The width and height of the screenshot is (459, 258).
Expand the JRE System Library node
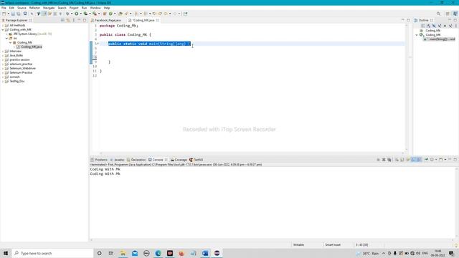click(6, 34)
